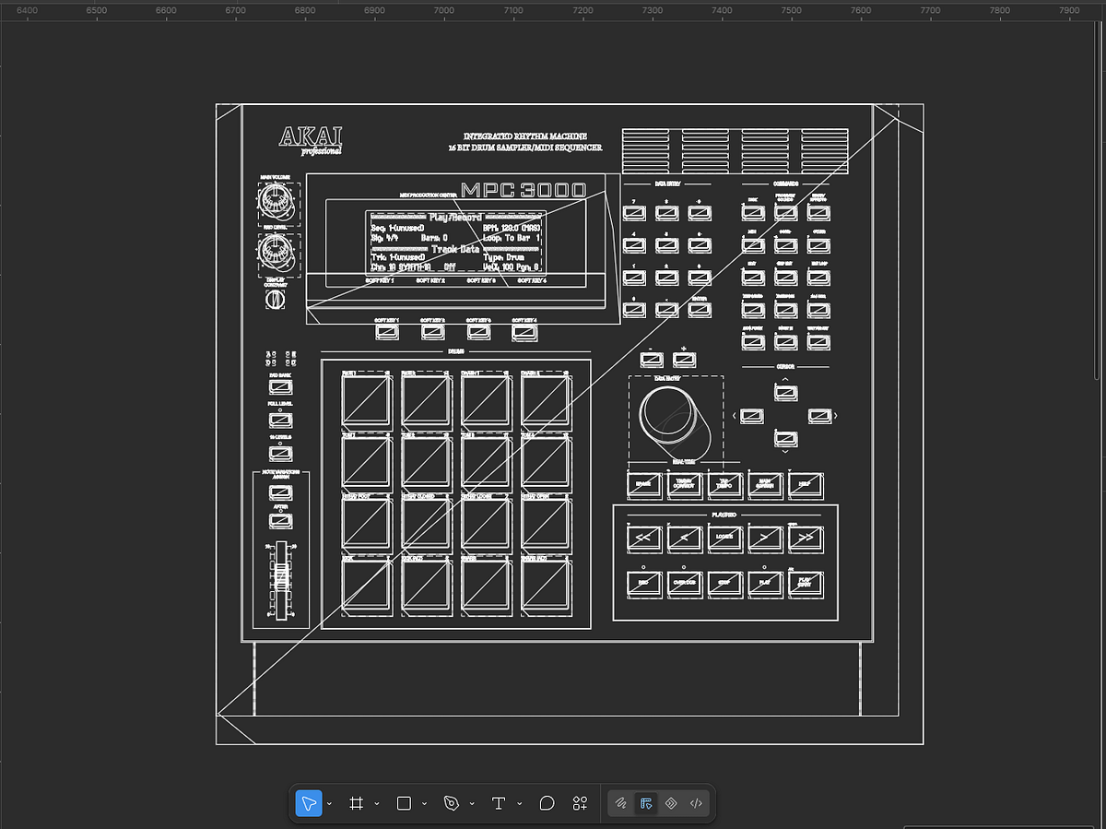This screenshot has width=1106, height=829.
Task: Select the MPC 3000 title text
Action: click(523, 190)
